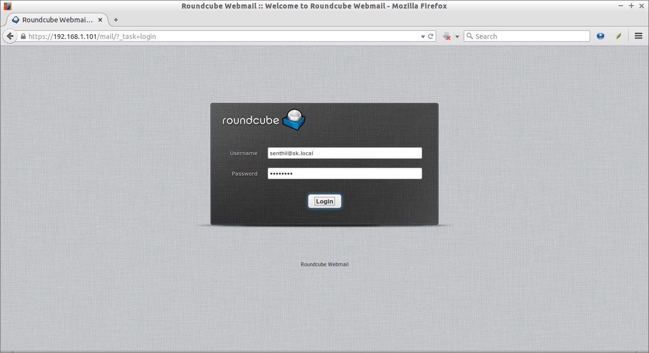
Task: Click the Roundcube logo
Action: coord(264,120)
